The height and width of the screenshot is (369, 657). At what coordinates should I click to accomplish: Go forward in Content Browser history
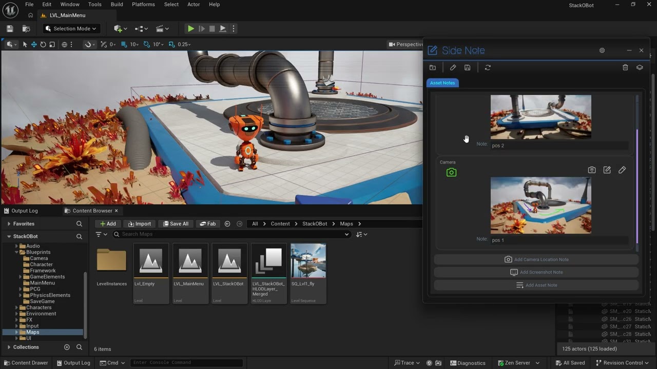(x=239, y=223)
